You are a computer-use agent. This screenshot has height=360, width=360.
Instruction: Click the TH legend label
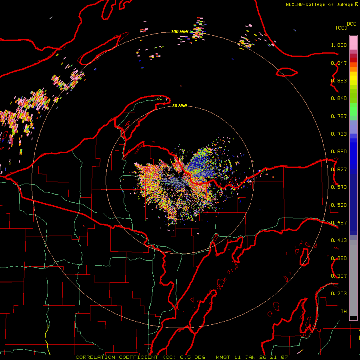(x=344, y=312)
